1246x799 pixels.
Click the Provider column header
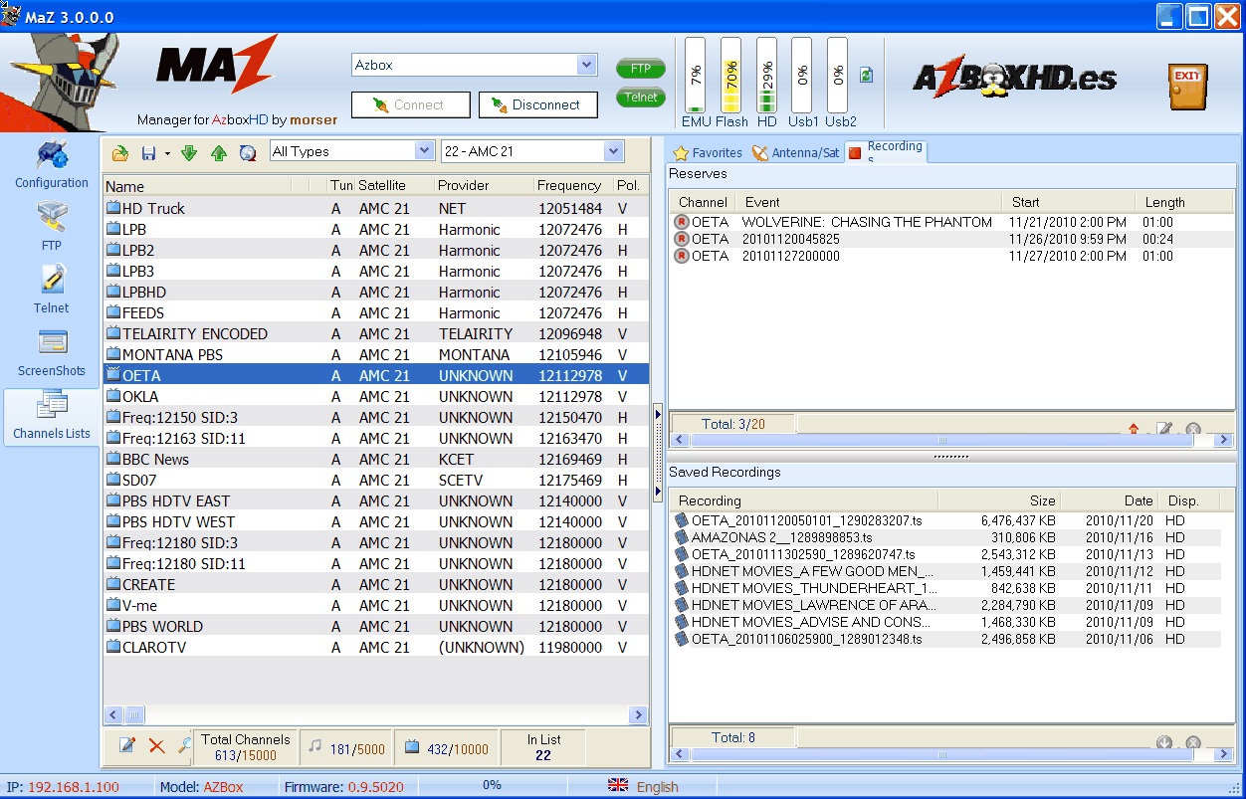point(483,186)
